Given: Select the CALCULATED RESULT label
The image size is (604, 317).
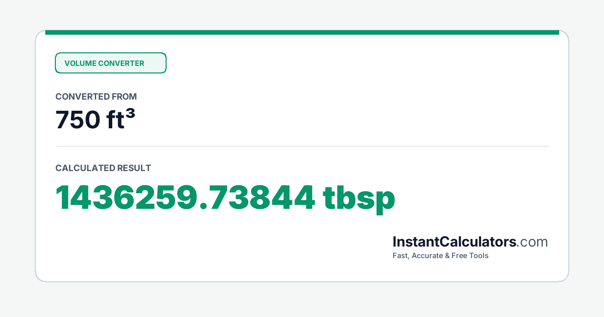Looking at the screenshot, I should [x=103, y=168].
